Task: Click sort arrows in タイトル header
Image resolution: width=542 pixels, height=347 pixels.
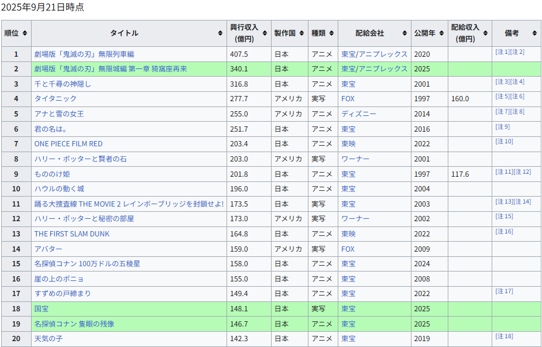Action: 219,33
